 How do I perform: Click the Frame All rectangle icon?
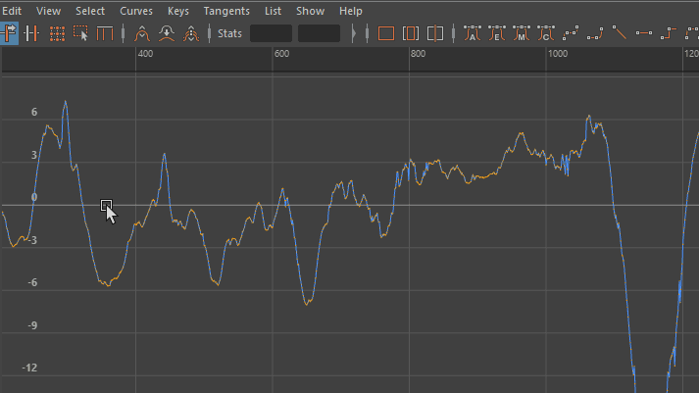tap(385, 33)
